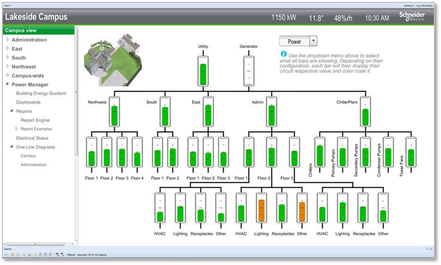Click the Schneider Electric logo
Image resolution: width=441 pixels, height=265 pixels.
point(412,16)
